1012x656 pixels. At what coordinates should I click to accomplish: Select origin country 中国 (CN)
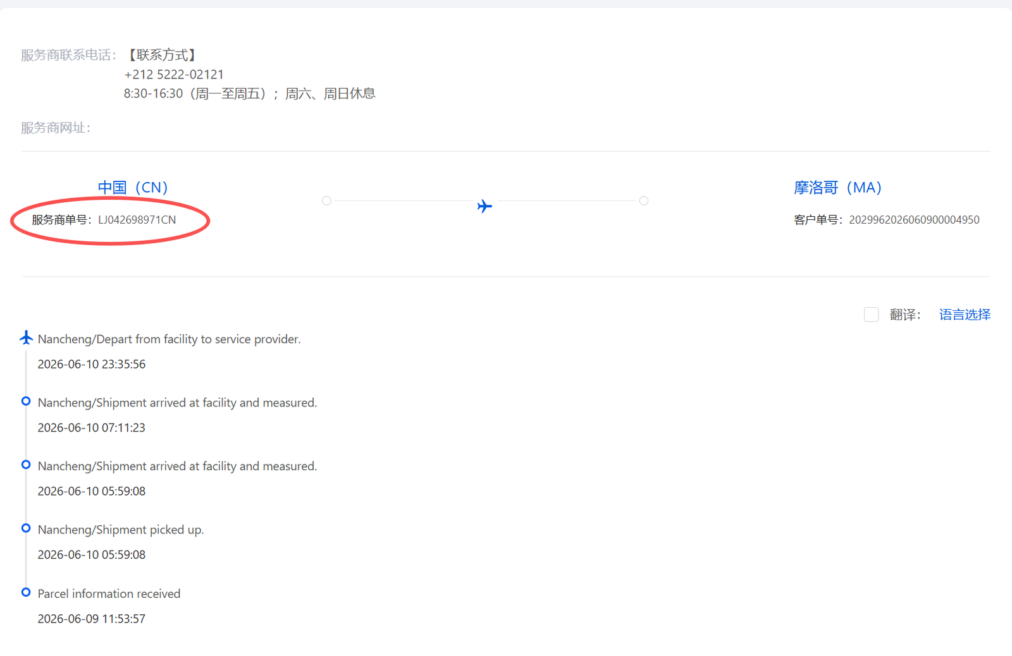(133, 188)
